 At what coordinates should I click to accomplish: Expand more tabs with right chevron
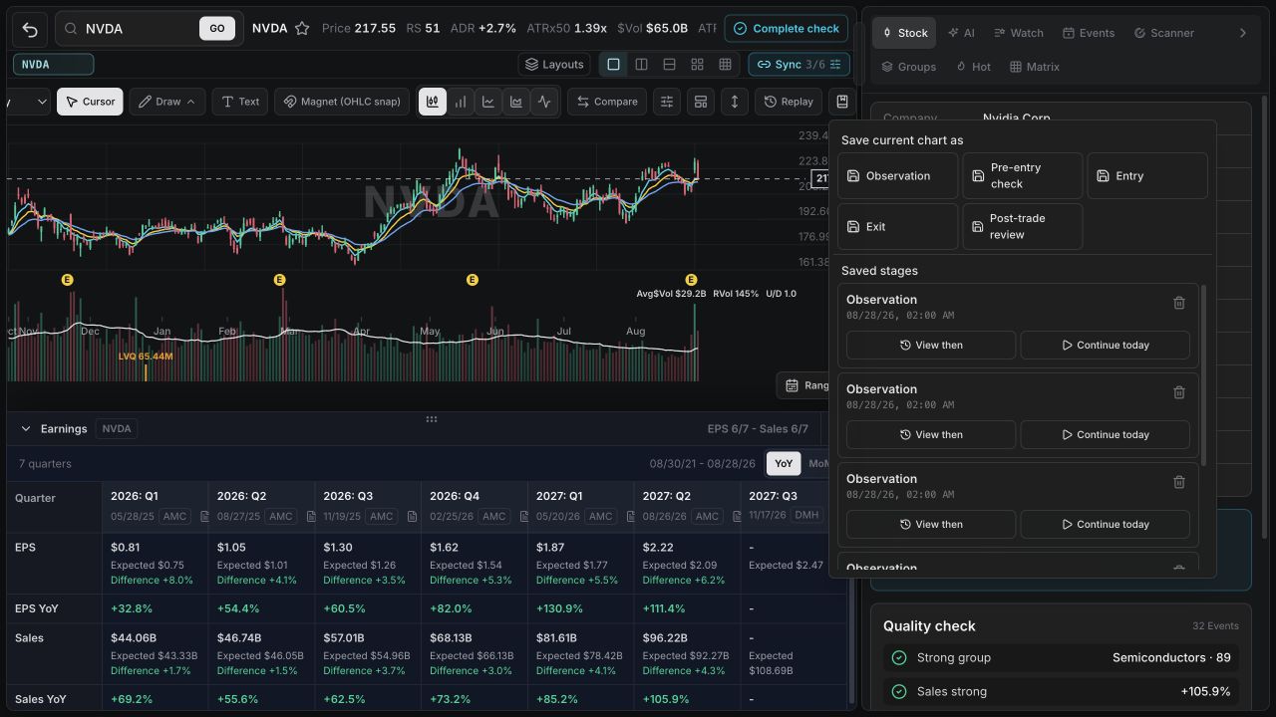1242,33
